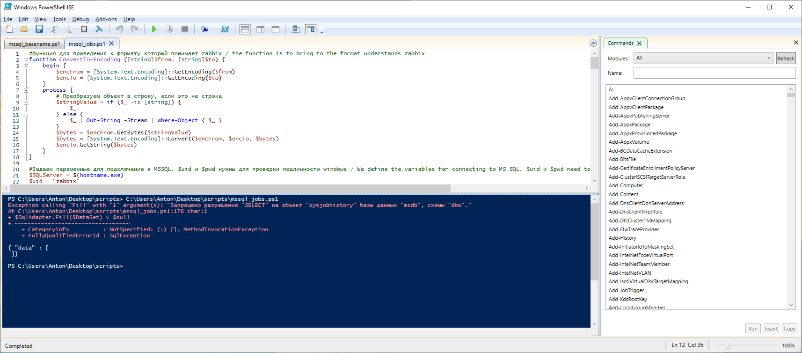Image resolution: width=802 pixels, height=353 pixels.
Task: Clear the console pane icon
Action: 99,29
